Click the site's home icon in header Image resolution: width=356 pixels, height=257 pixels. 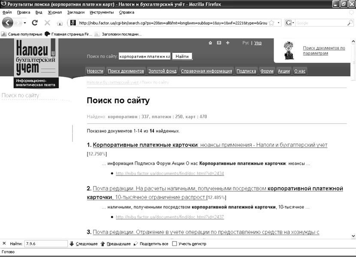[210, 43]
